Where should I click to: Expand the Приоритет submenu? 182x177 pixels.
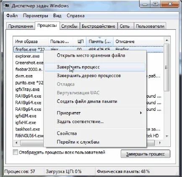95,113
